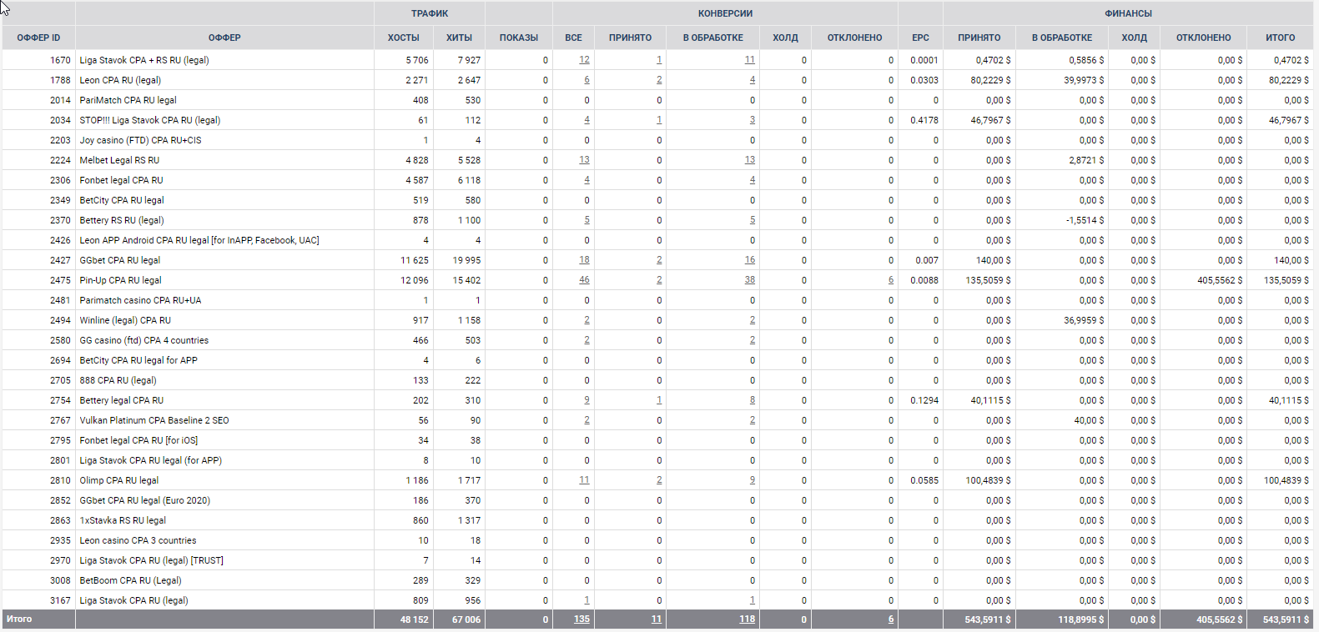Click offer ID 2475

pos(60,280)
